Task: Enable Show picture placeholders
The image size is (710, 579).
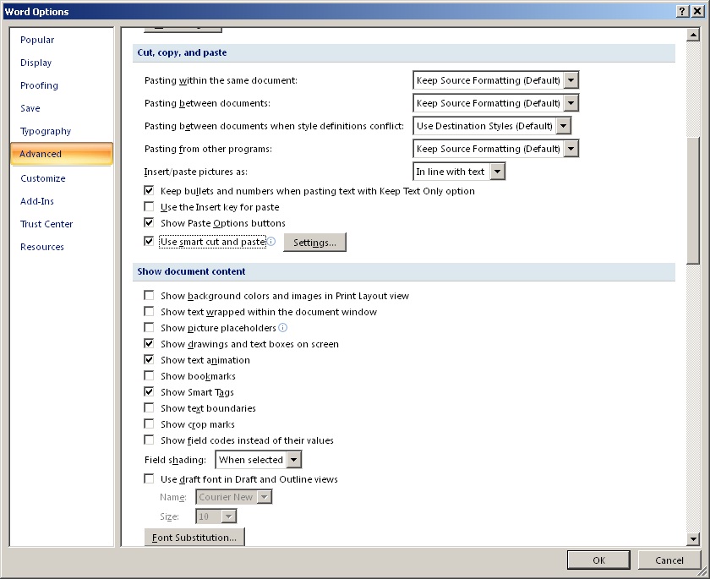Action: 149,327
